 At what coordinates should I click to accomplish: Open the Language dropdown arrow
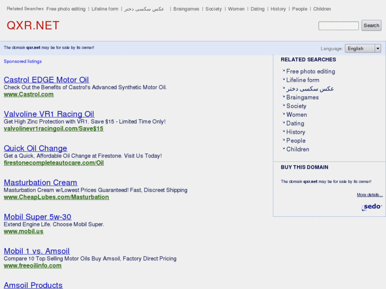tap(378, 48)
